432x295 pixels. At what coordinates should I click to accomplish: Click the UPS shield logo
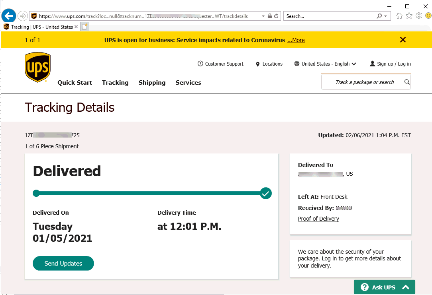click(38, 67)
